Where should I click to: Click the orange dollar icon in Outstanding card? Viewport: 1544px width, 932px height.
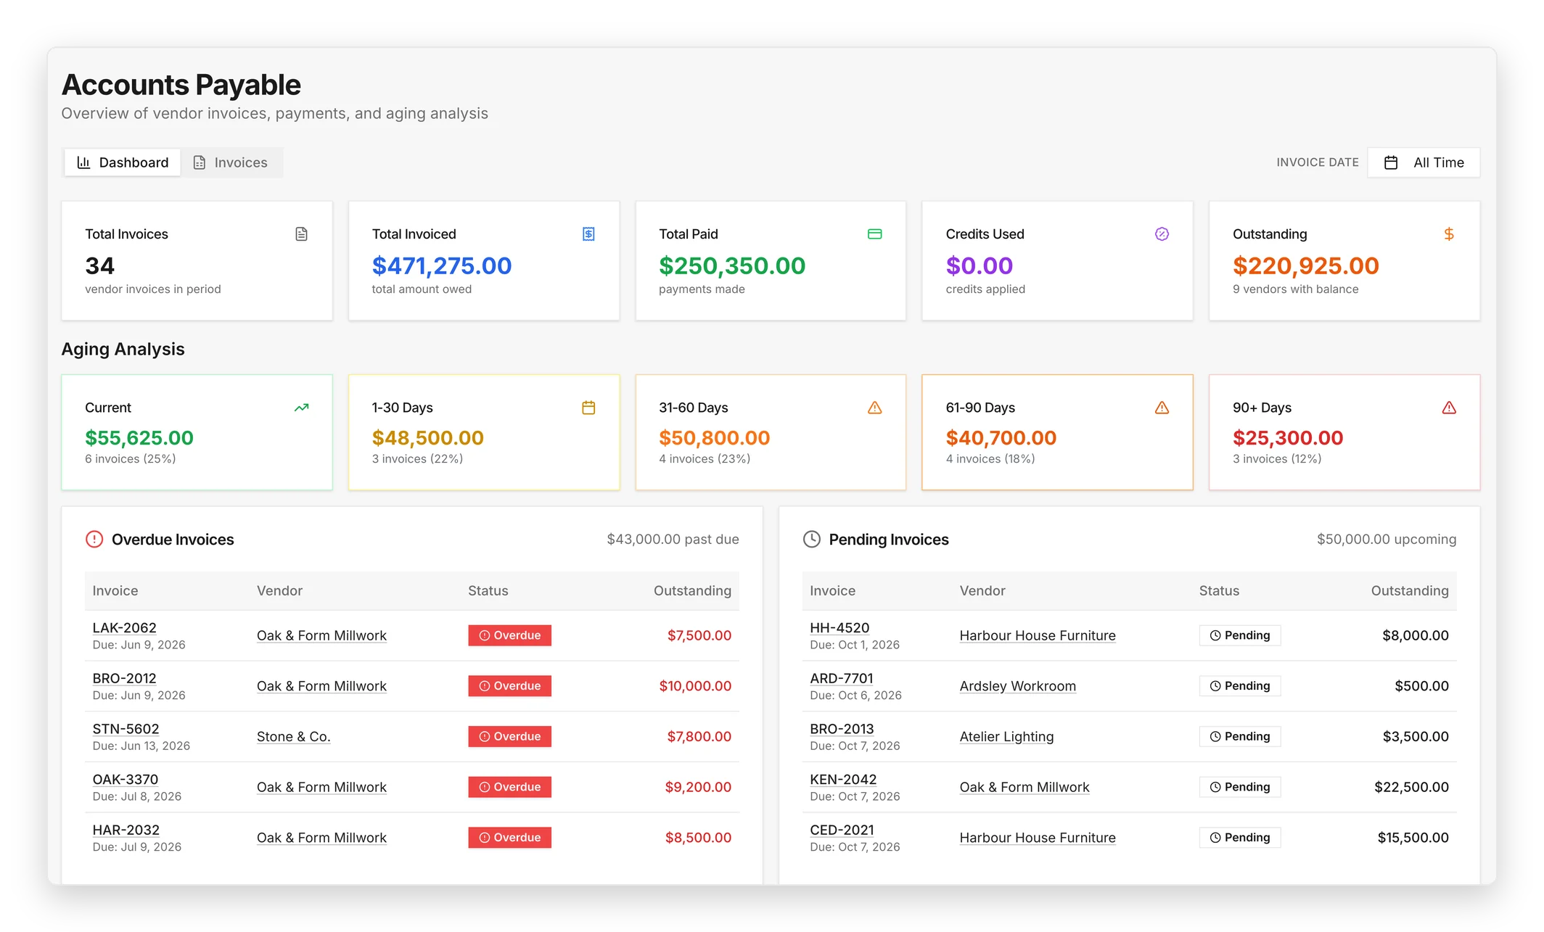pos(1448,234)
